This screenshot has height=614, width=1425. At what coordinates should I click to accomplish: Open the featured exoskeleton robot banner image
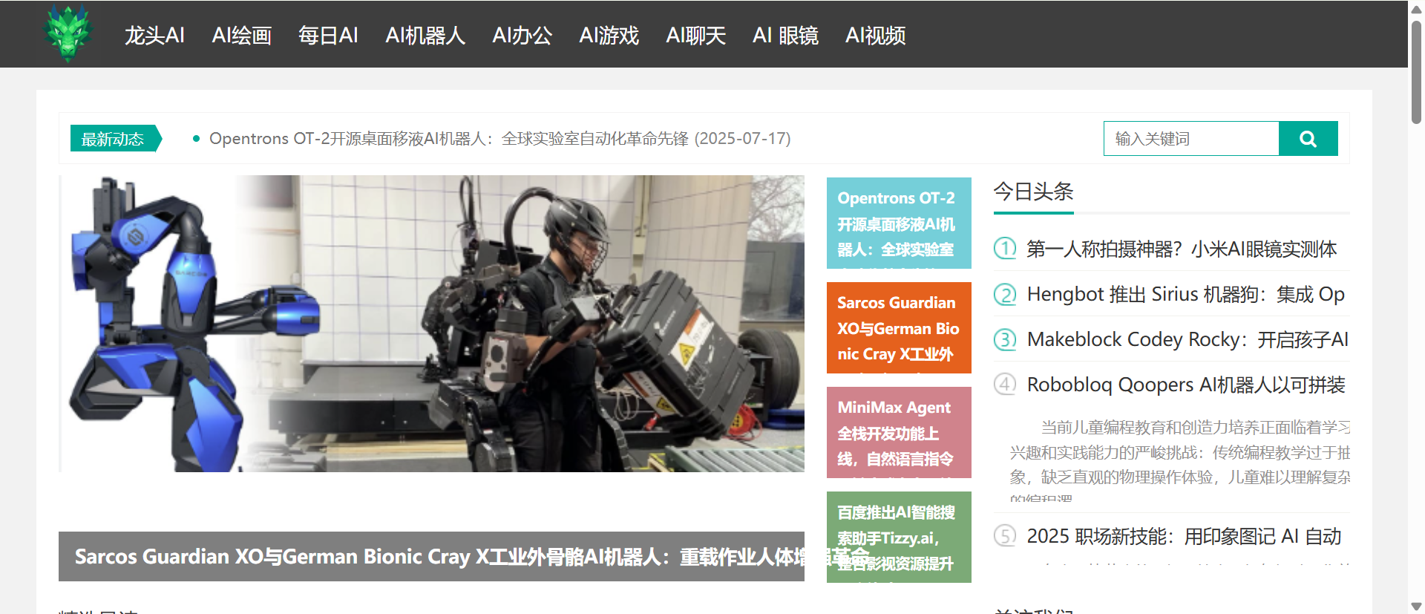point(431,324)
